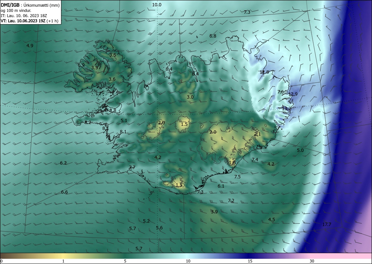This screenshot has height=264, width=372.
Task: Click the 5.1 value on the map
Action: tap(124, 121)
